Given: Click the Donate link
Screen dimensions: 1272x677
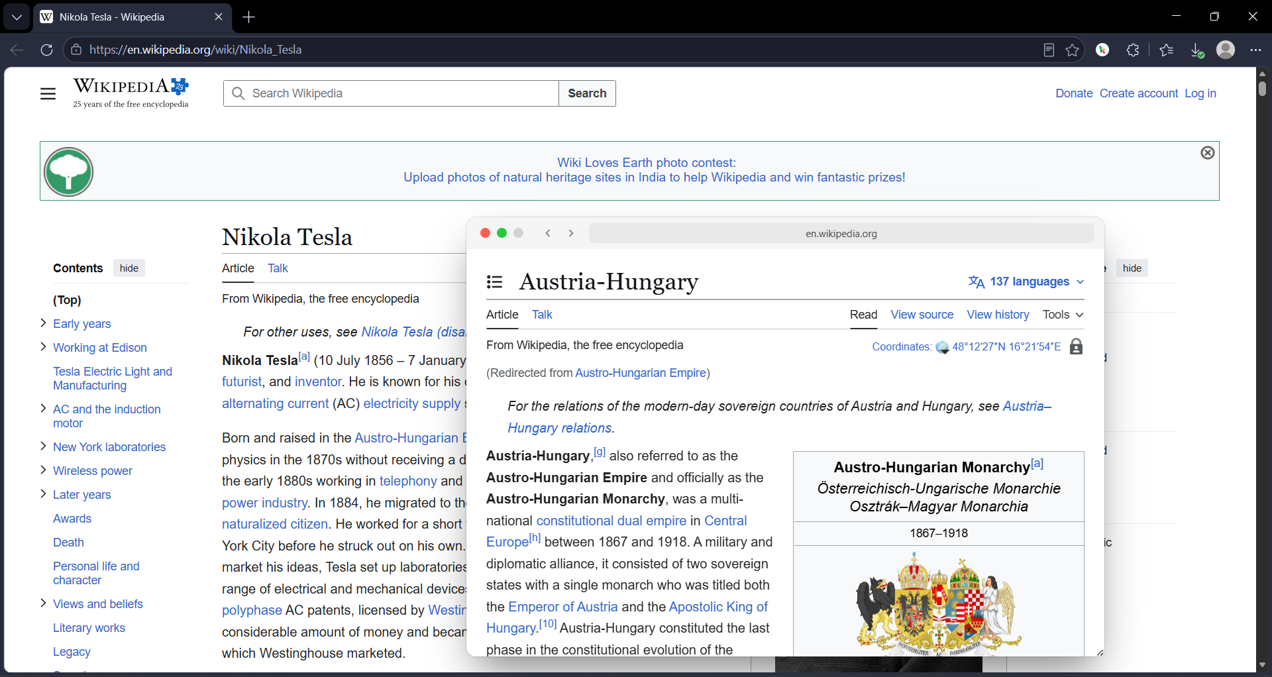Looking at the screenshot, I should pyautogui.click(x=1074, y=93).
